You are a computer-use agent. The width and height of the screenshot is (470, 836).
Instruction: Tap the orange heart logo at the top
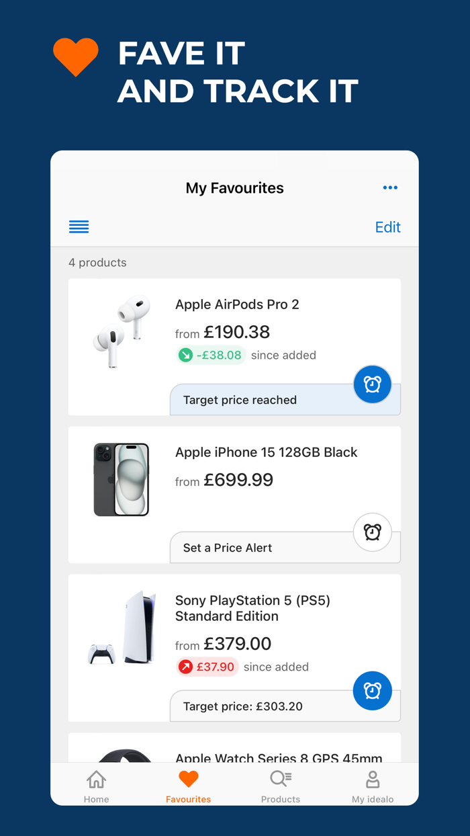pyautogui.click(x=75, y=57)
